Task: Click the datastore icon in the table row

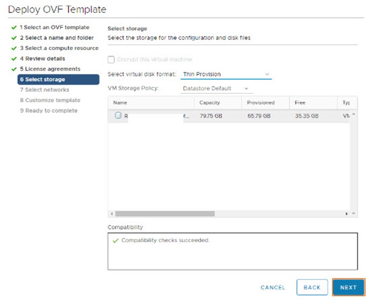Action: pyautogui.click(x=119, y=115)
